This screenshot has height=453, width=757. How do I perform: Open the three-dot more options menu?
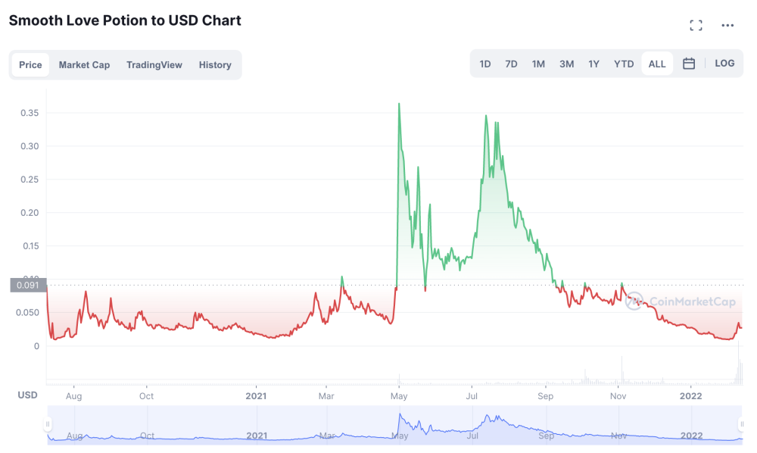pos(727,26)
